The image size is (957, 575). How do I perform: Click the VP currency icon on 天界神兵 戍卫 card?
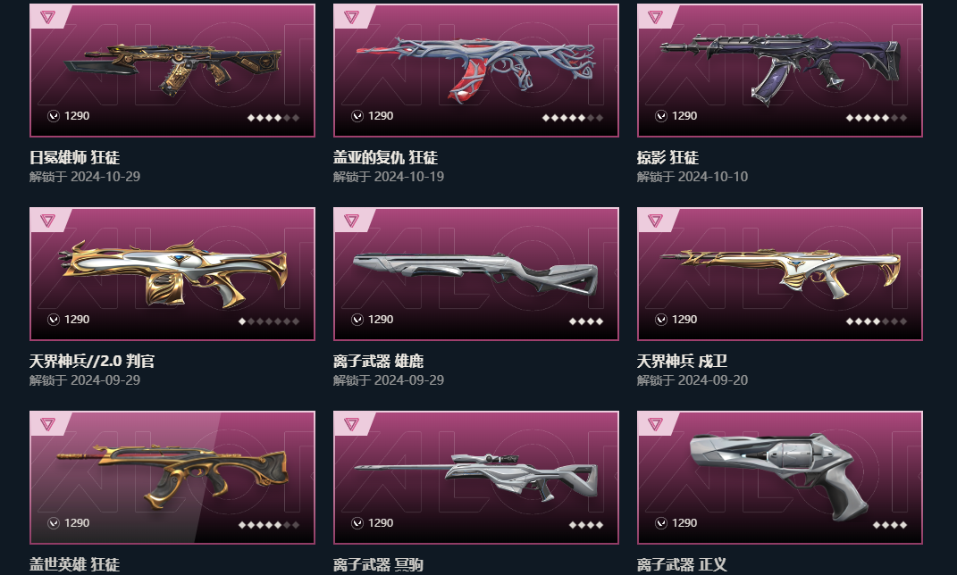(661, 320)
